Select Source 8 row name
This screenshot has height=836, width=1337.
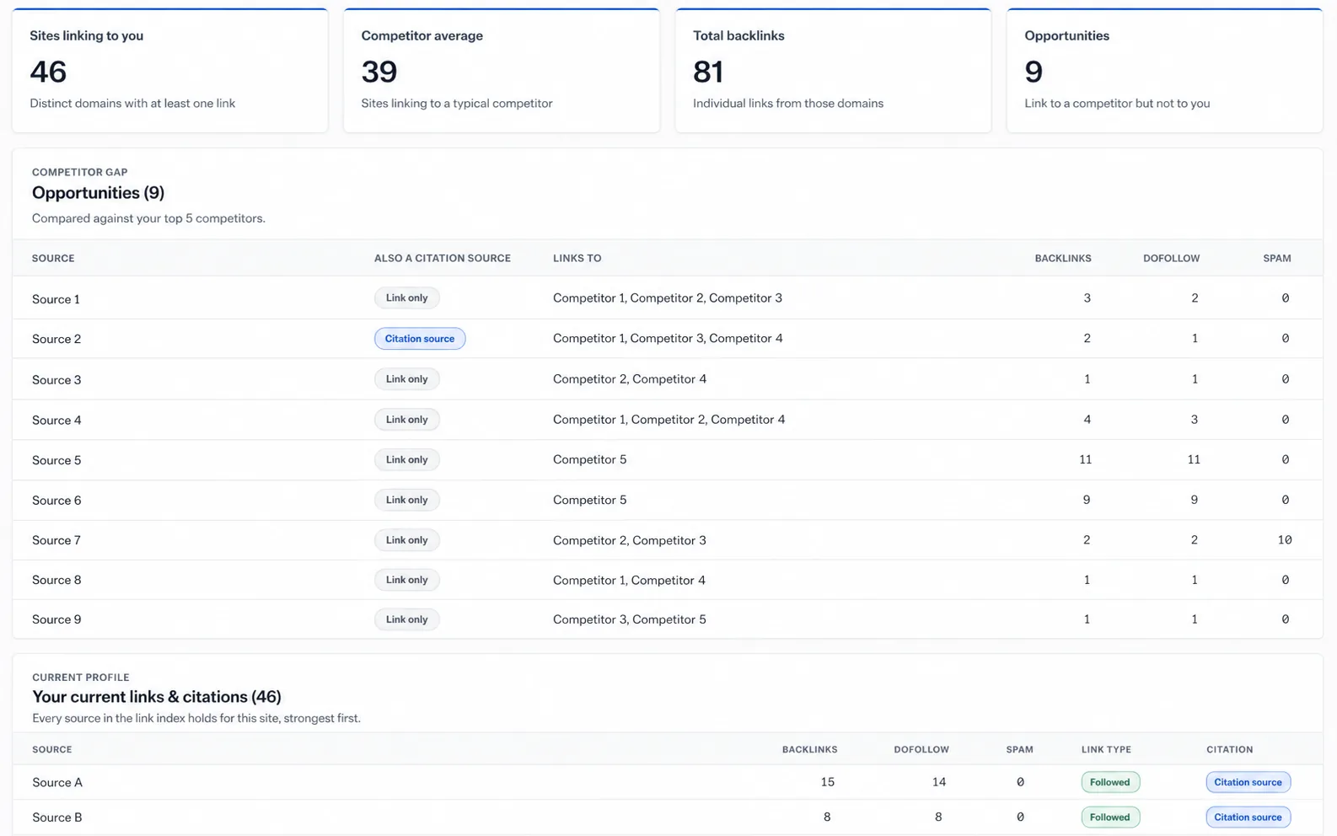point(56,580)
